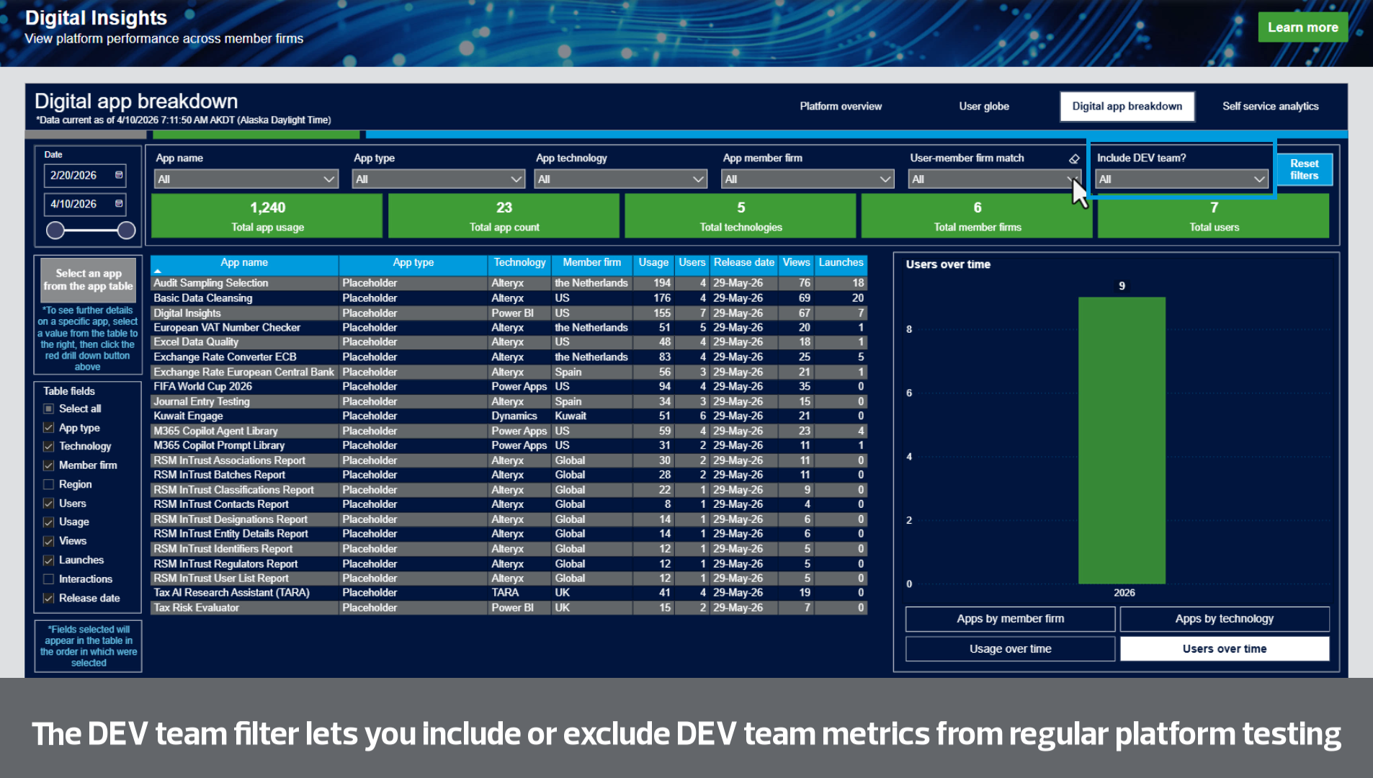Select the Kuwait Engage table row
The width and height of the screenshot is (1373, 778).
click(509, 416)
